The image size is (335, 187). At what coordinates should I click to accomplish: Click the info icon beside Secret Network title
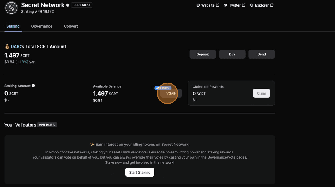click(x=68, y=5)
